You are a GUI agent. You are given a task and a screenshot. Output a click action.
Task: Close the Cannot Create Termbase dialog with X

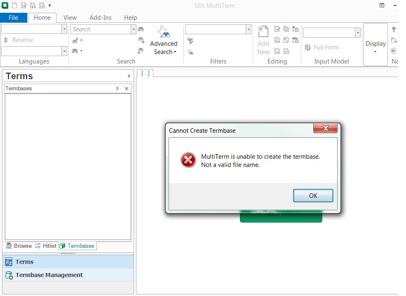pos(326,128)
